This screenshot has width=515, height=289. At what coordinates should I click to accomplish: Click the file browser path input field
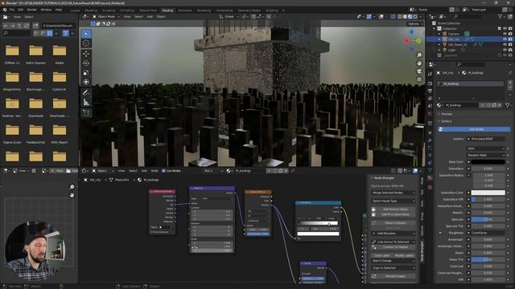pyautogui.click(x=58, y=25)
